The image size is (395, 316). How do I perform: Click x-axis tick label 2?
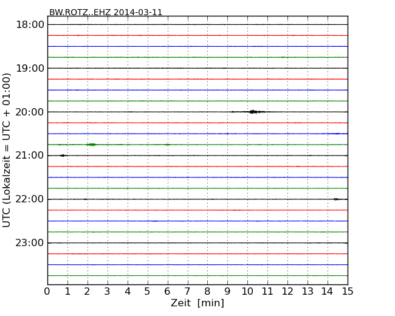pos(87,292)
